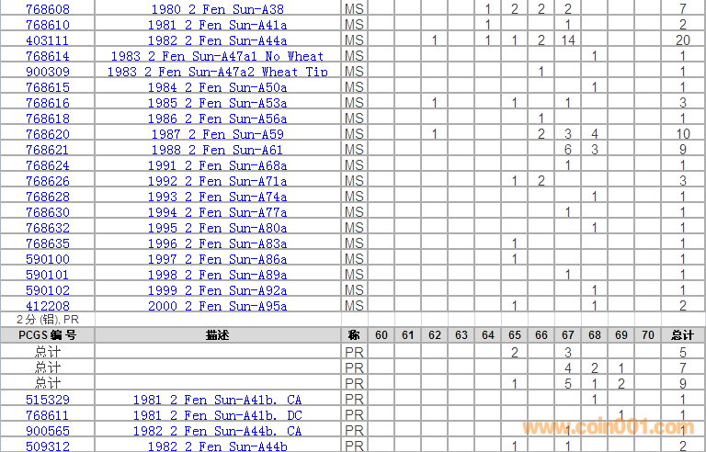Viewport: 706px width, 452px height.
Task: Open PCGS number 403111 link
Action: 47,40
